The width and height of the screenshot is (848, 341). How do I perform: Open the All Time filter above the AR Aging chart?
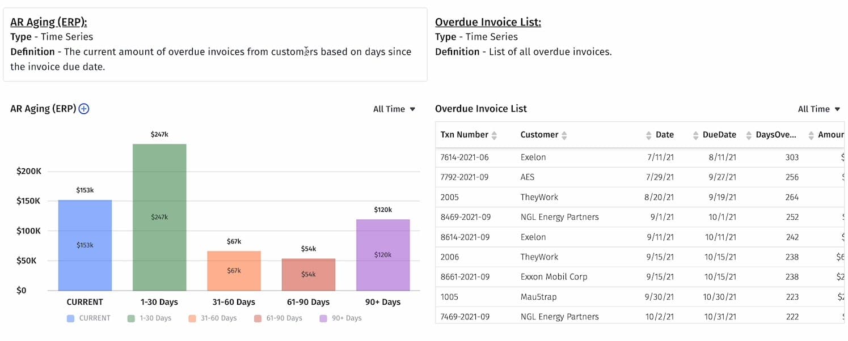point(394,109)
